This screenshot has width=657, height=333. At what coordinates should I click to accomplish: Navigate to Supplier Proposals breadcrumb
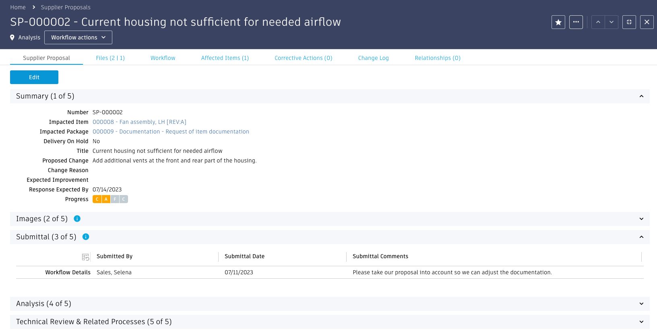click(66, 7)
